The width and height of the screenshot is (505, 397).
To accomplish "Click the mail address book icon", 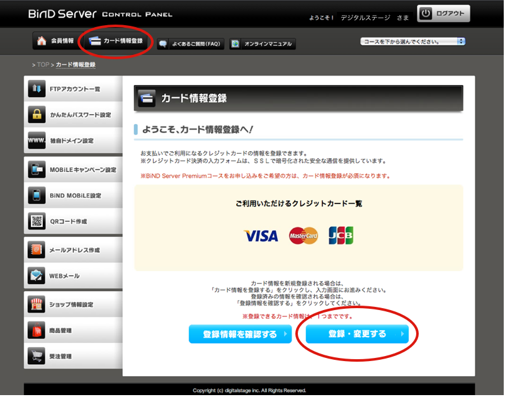I will point(37,250).
